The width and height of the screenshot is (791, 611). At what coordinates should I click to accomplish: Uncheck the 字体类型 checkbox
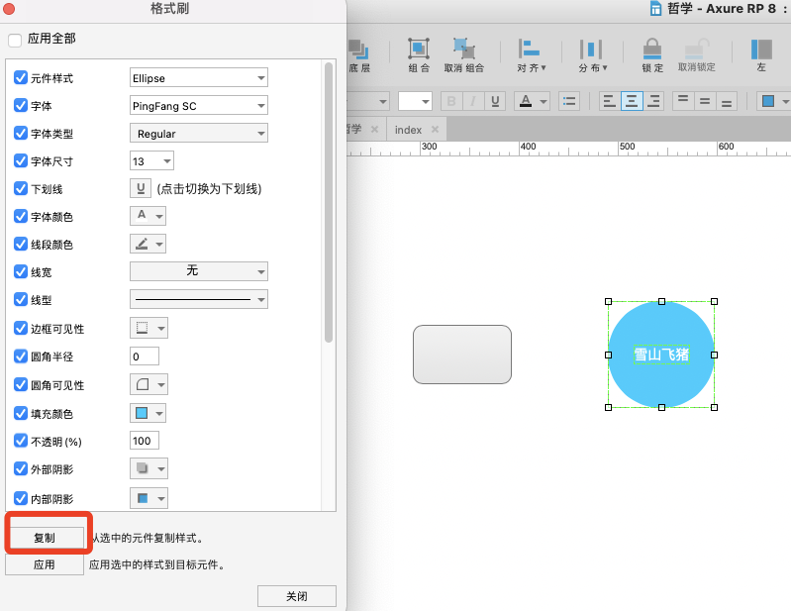pyautogui.click(x=21, y=133)
